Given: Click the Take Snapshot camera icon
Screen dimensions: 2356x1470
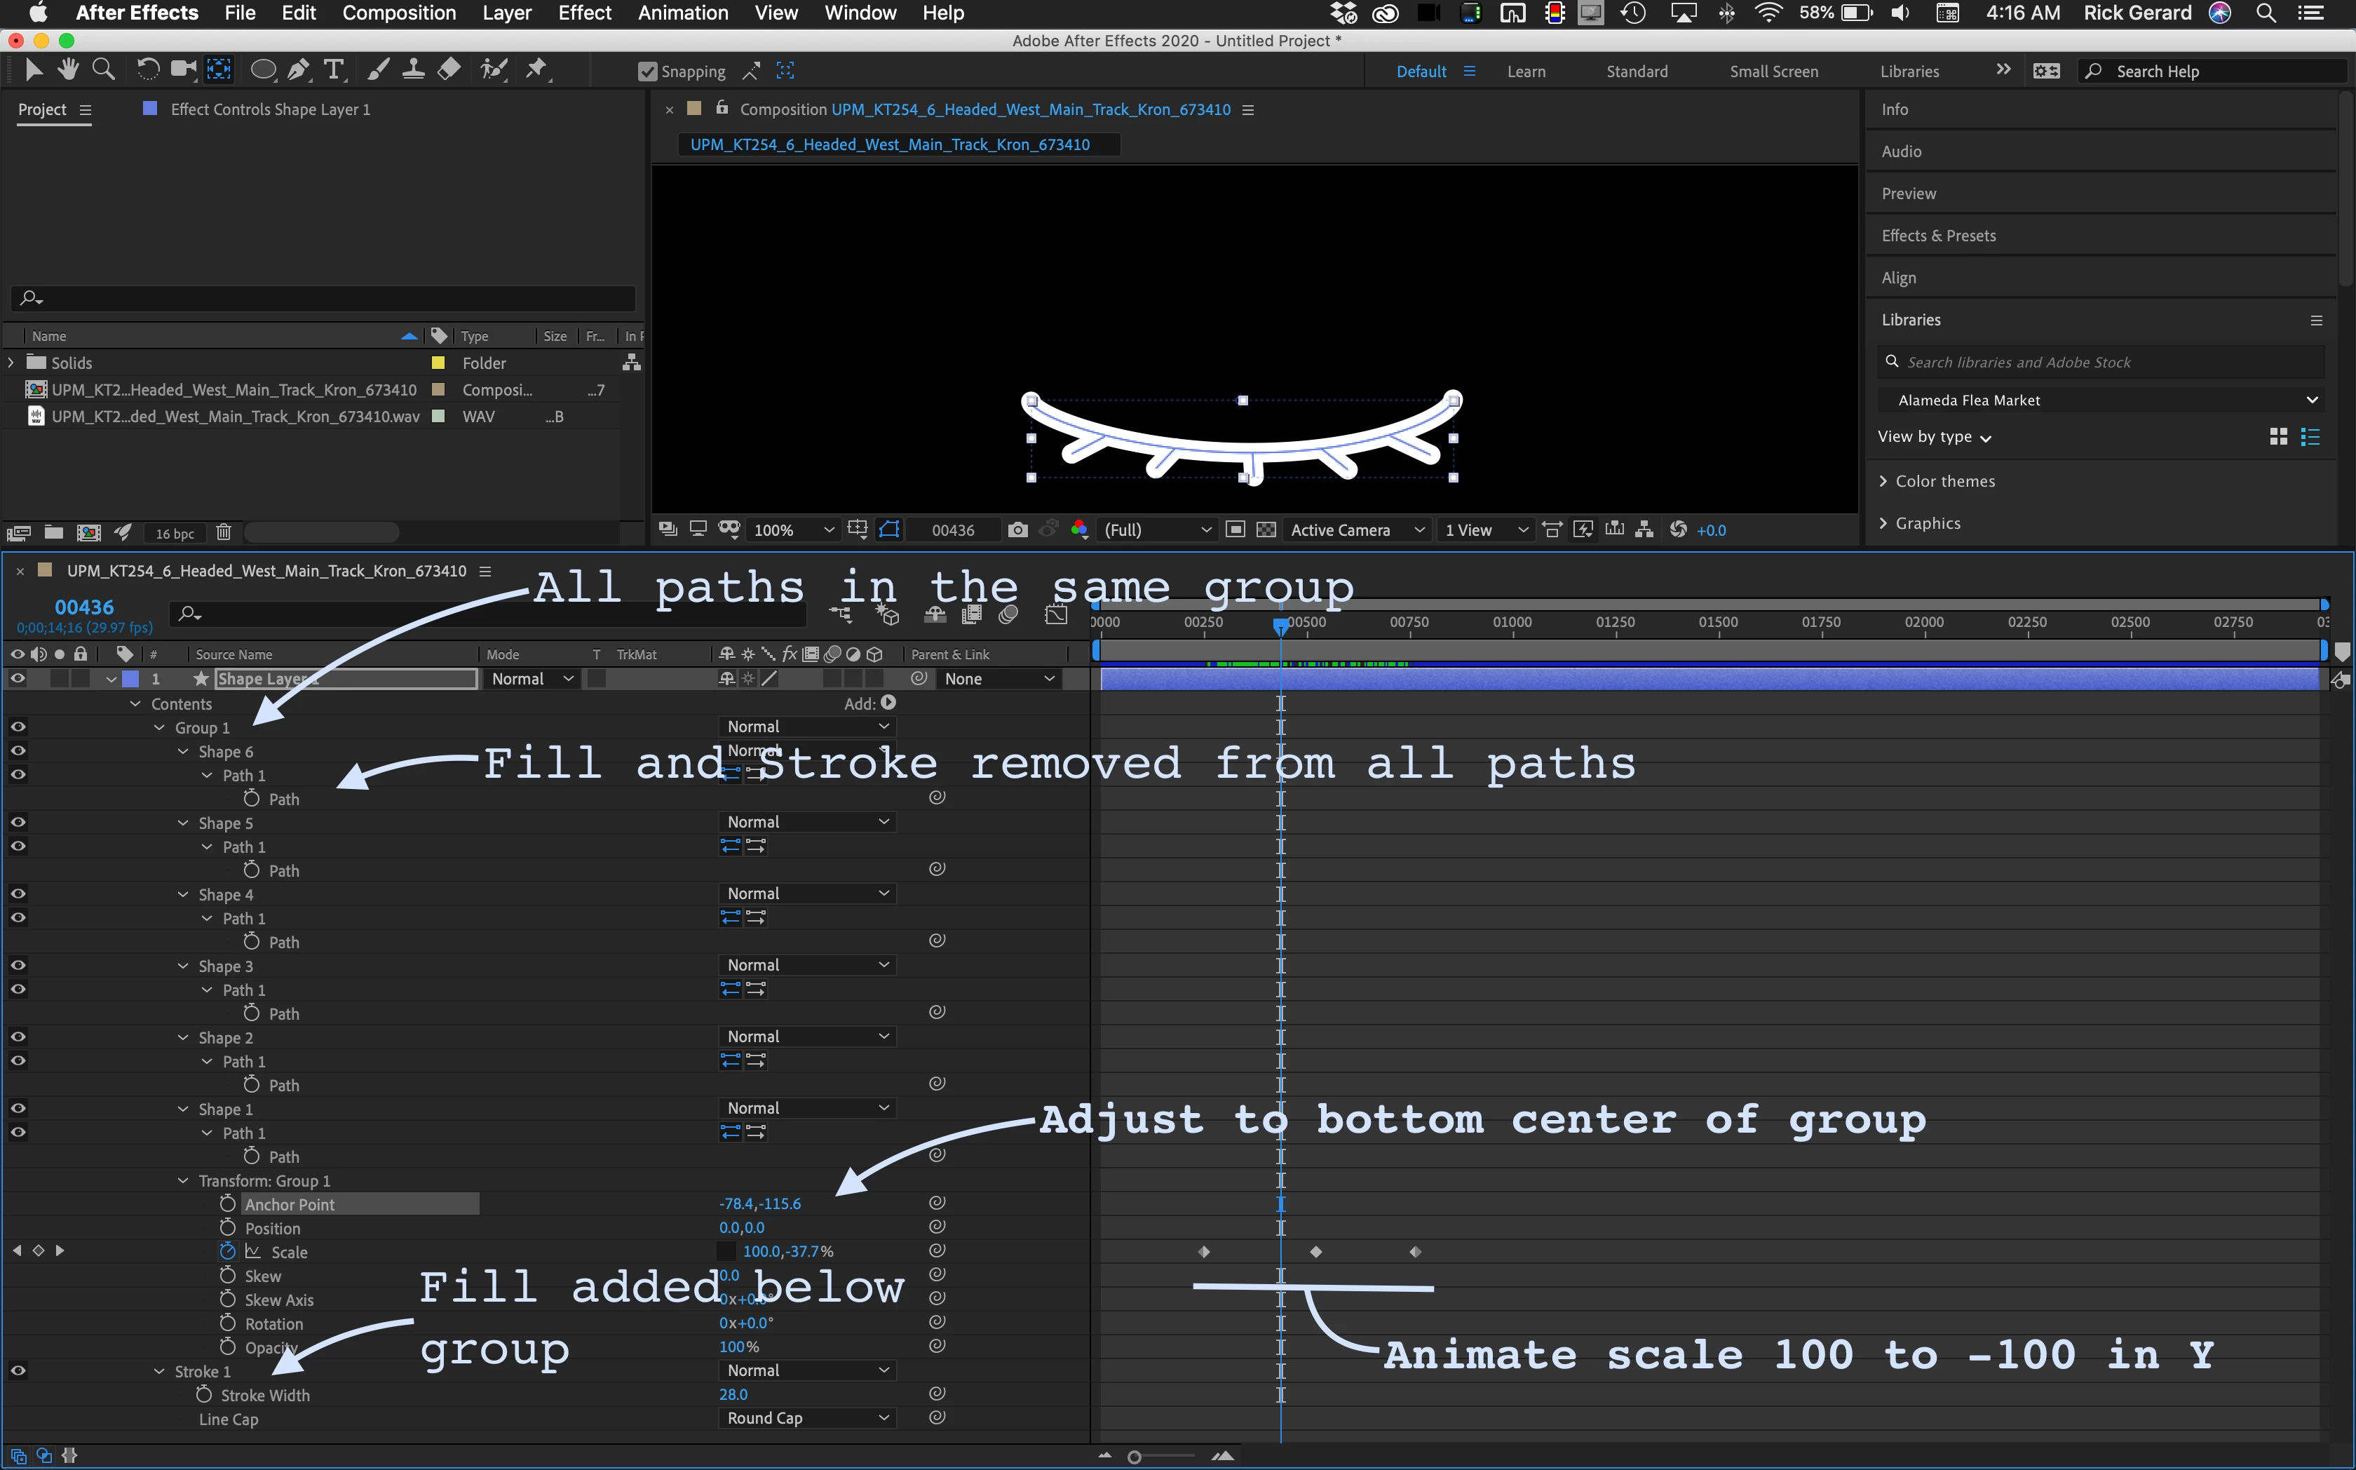Looking at the screenshot, I should pos(1017,530).
